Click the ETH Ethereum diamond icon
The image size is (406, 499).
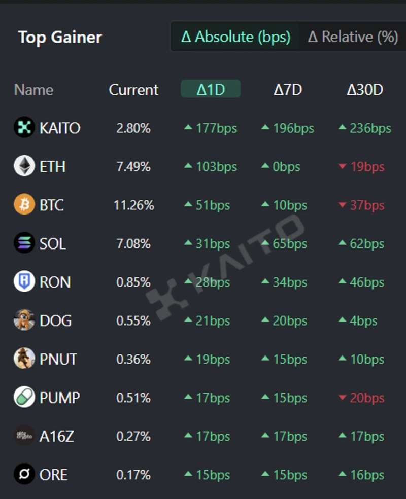[x=24, y=166]
